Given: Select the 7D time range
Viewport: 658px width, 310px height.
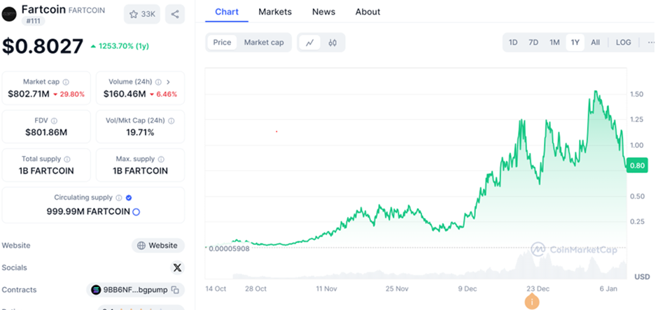Looking at the screenshot, I should coord(533,43).
